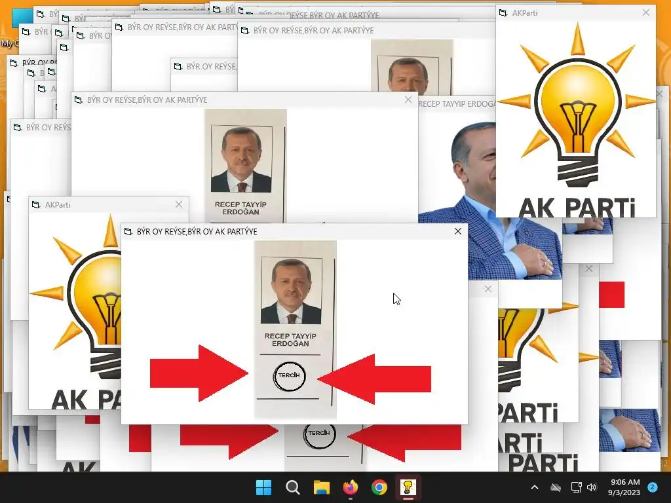Click the window icon in the full-logo AKParti title bar
This screenshot has width=671, height=503.
pos(503,13)
